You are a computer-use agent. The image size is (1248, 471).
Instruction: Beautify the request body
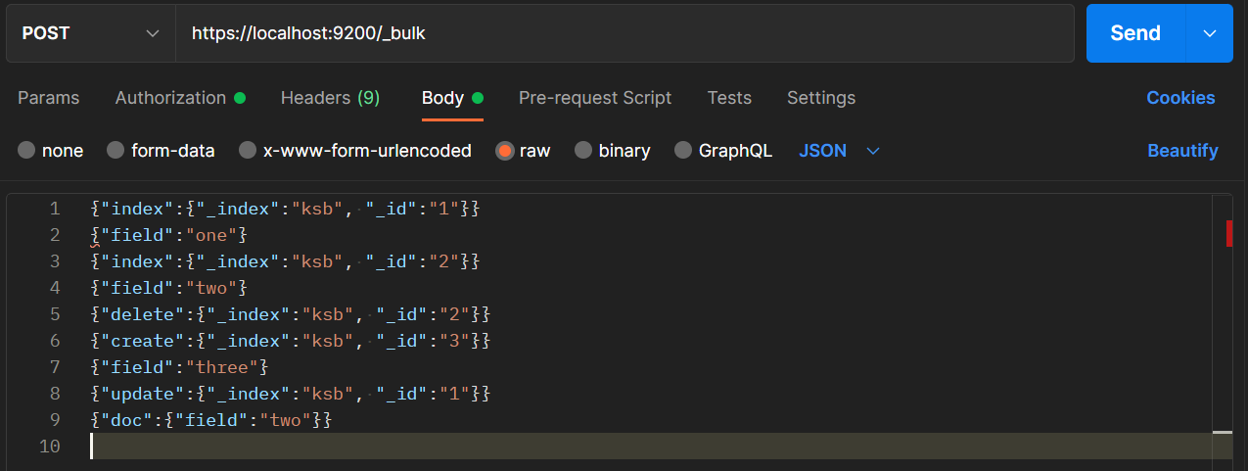pyautogui.click(x=1182, y=151)
